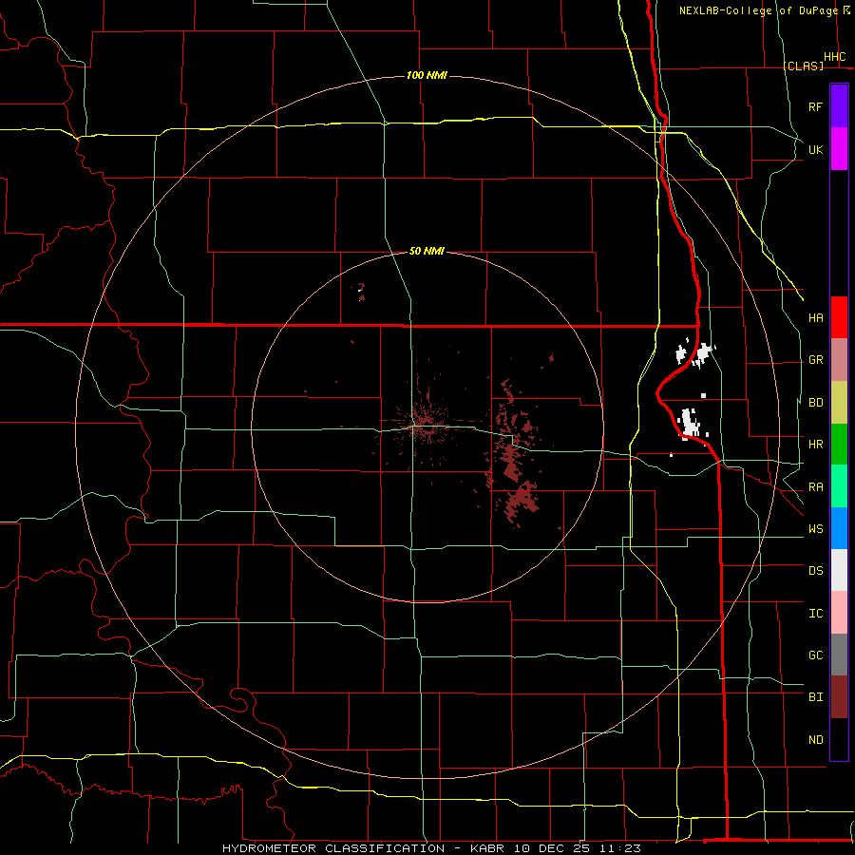
Task: Click the "BI" legend label
Action: (815, 697)
